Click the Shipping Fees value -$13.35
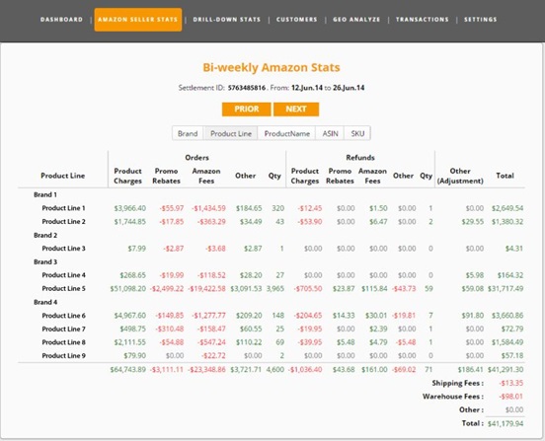Image resolution: width=545 pixels, height=441 pixels. point(511,383)
